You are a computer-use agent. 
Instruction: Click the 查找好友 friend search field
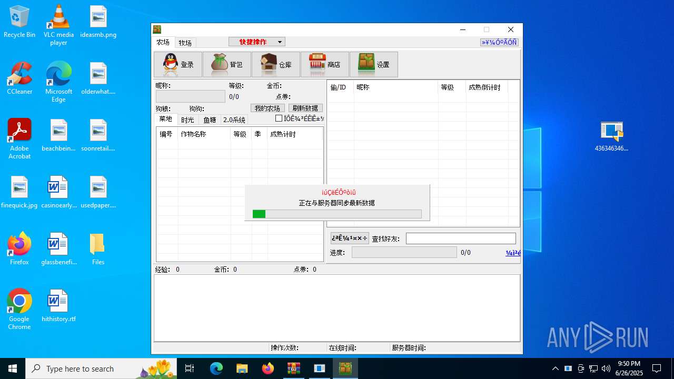coord(461,238)
